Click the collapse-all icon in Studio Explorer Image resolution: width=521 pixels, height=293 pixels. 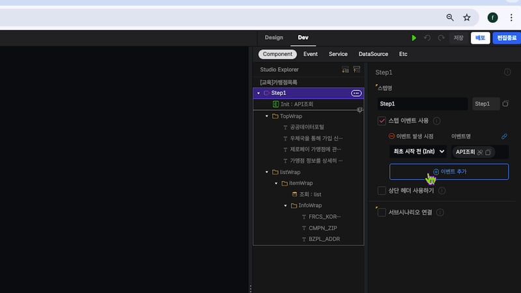(356, 70)
